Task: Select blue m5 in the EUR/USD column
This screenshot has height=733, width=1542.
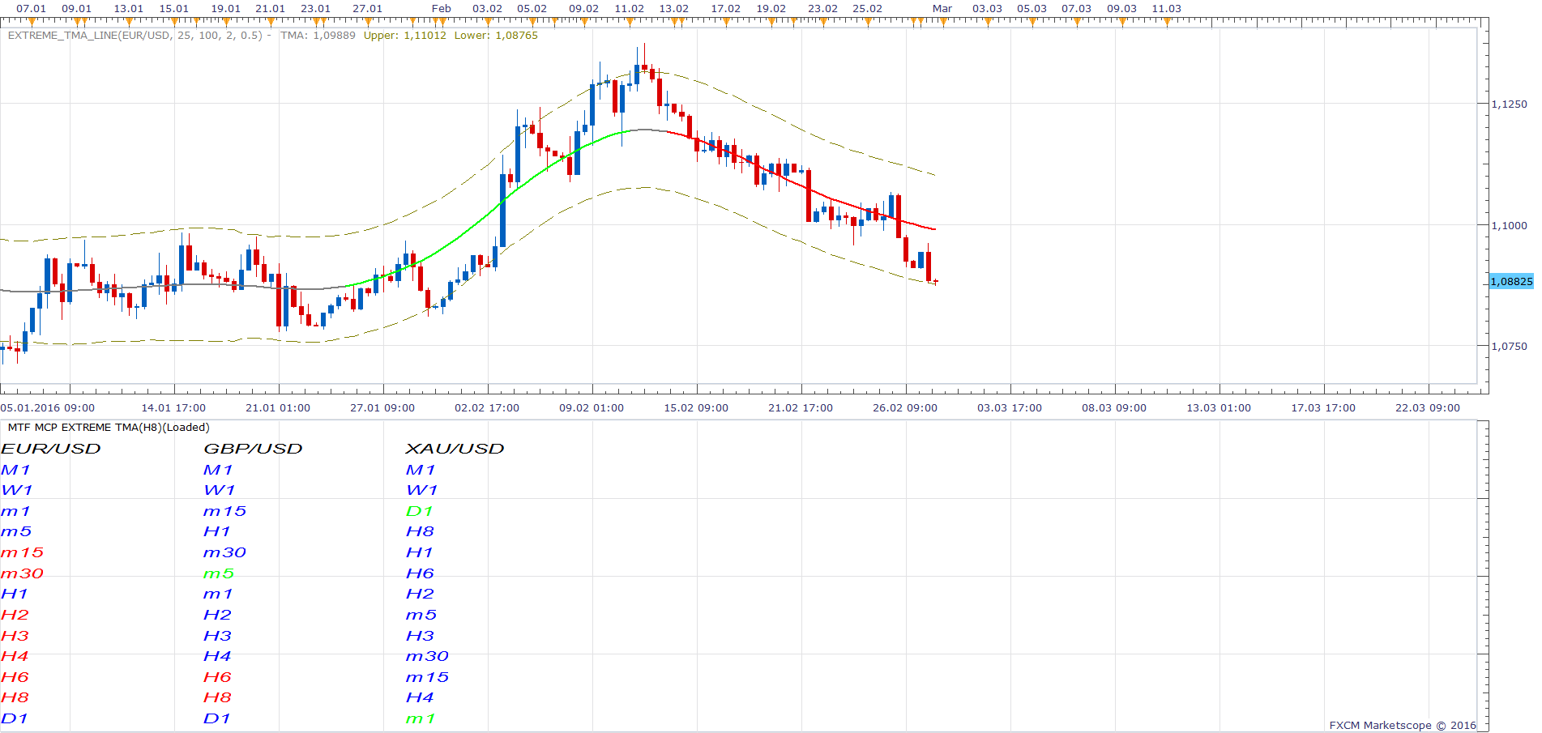Action: [16, 532]
